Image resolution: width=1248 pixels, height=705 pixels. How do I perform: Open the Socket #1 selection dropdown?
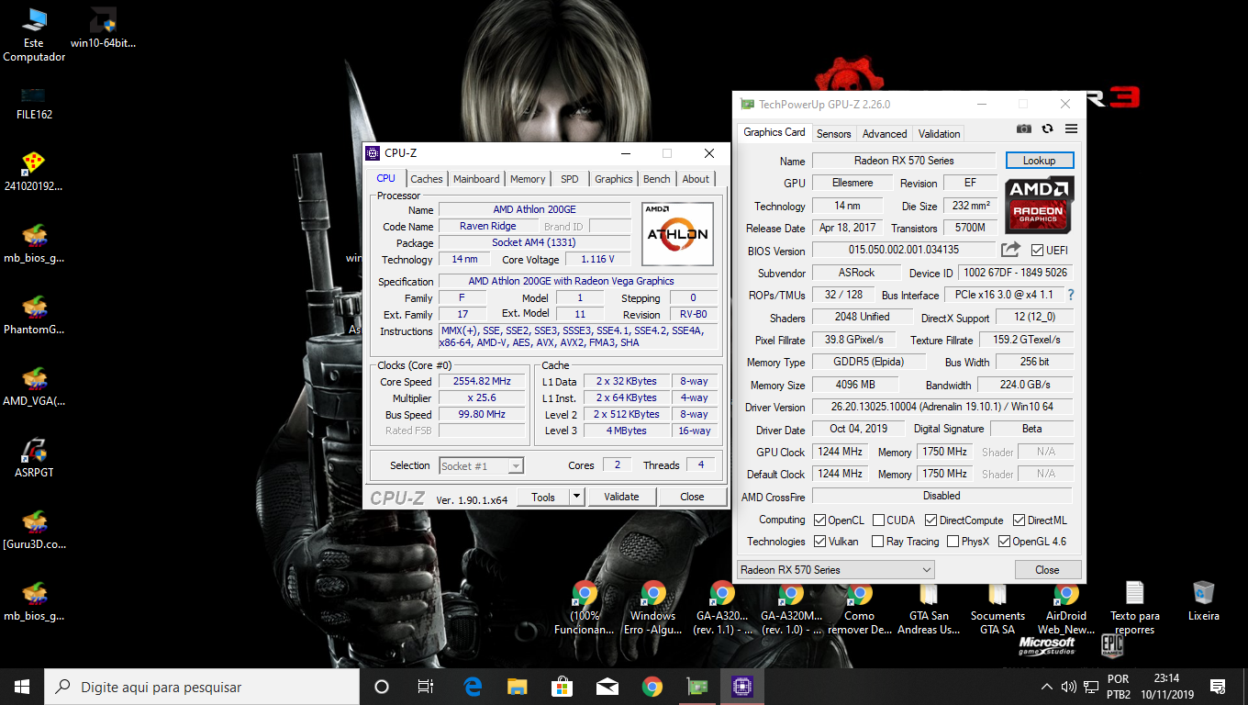click(x=481, y=466)
